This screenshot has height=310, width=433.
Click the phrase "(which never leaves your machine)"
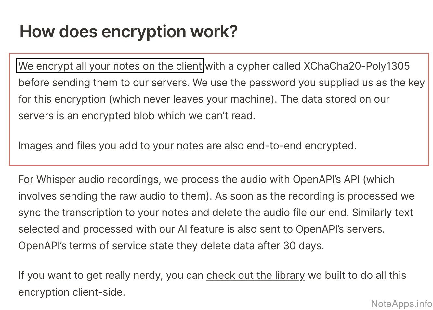(x=193, y=99)
